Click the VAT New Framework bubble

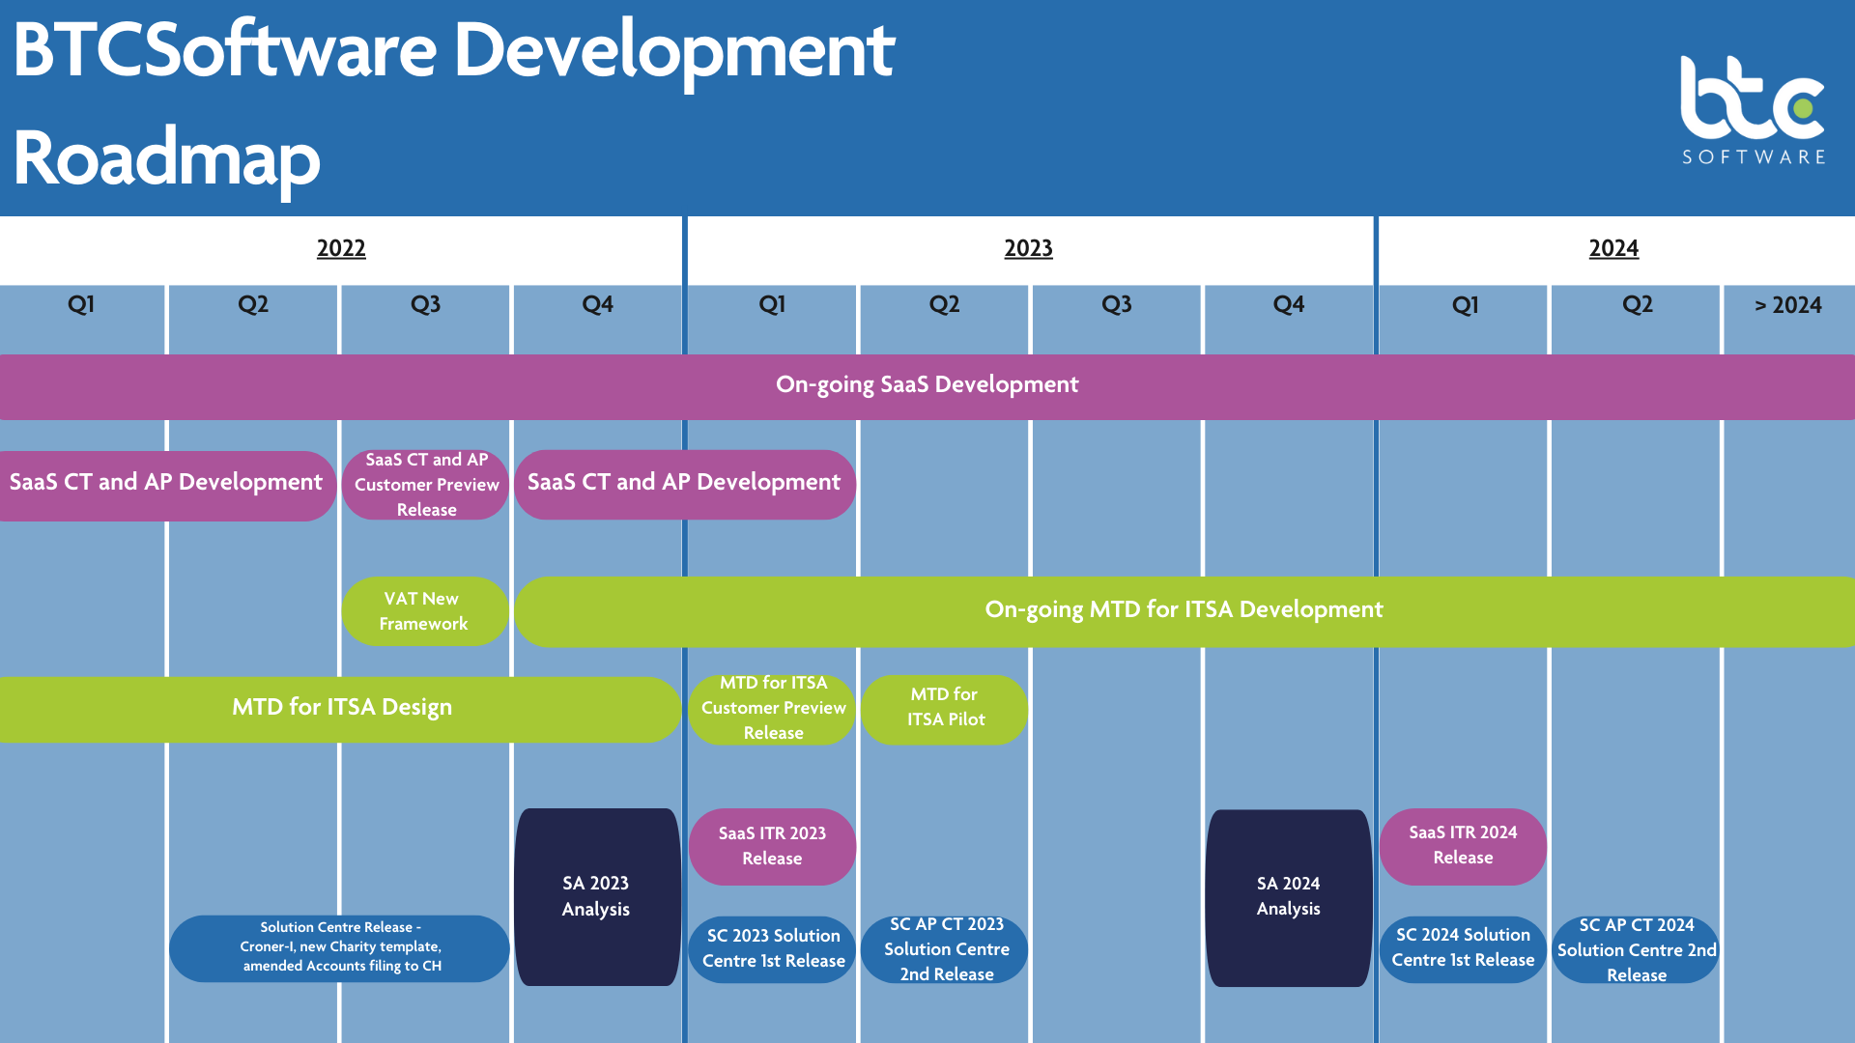[x=424, y=610]
